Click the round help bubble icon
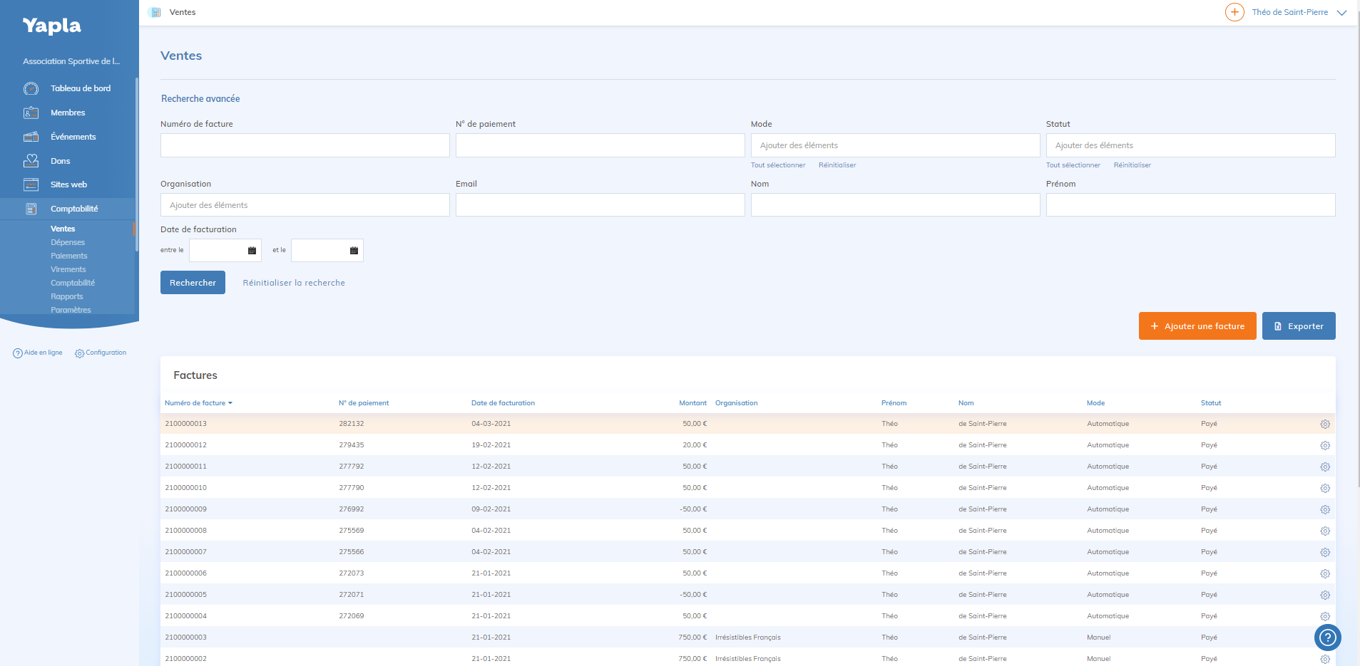1360x666 pixels. 1326,638
